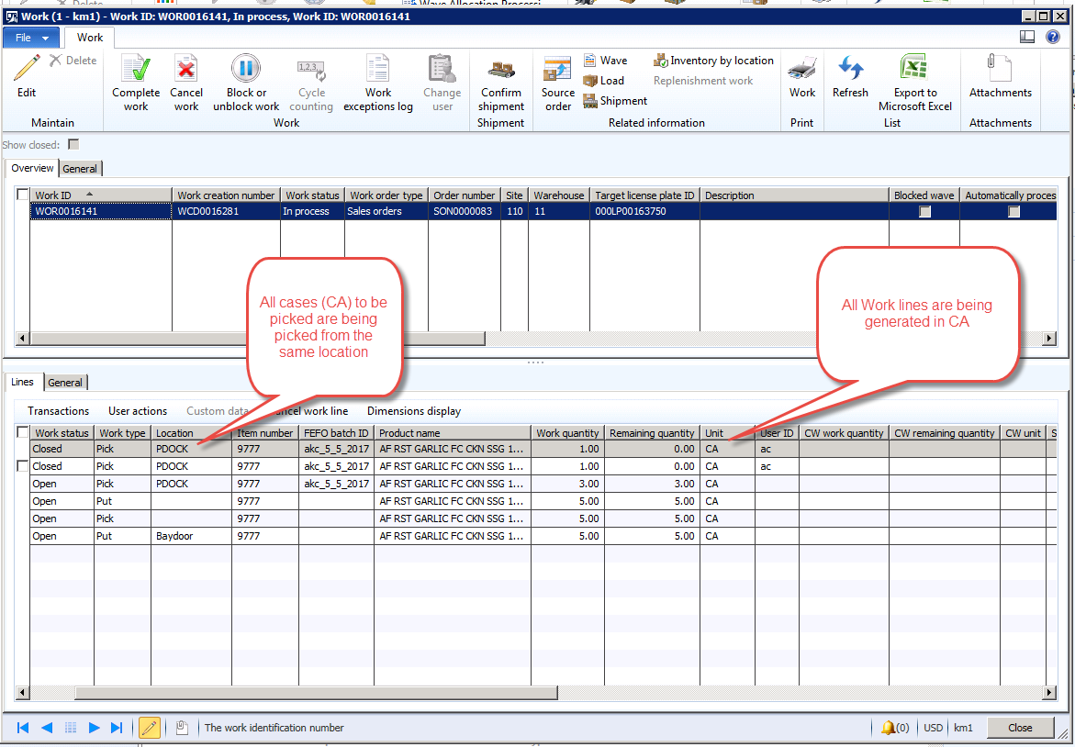Click the Refresh icon
Image resolution: width=1075 pixels, height=747 pixels.
click(x=850, y=70)
